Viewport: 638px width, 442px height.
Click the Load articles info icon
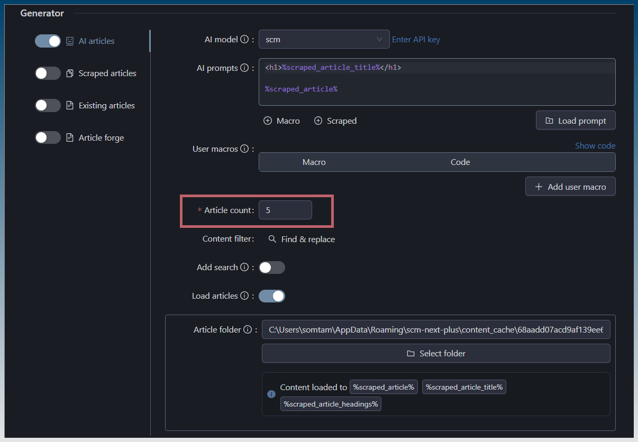pyautogui.click(x=244, y=296)
